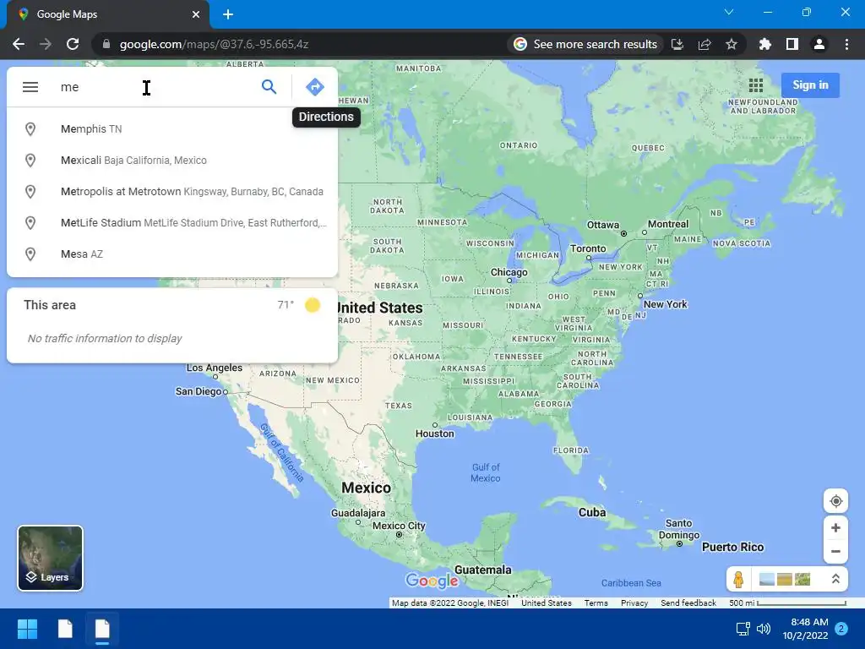865x649 pixels.
Task: Click into the search box containing 'me'
Action: pyautogui.click(x=155, y=87)
